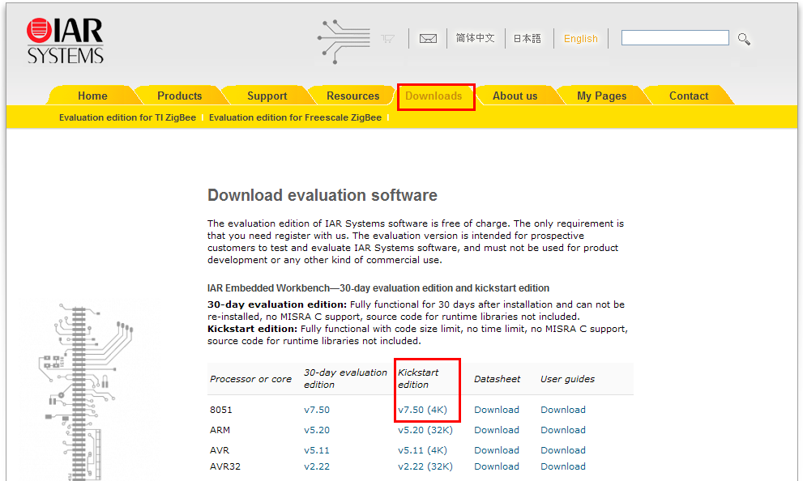This screenshot has height=481, width=803.
Task: Click the 'Kickstart edition' column header
Action: [418, 379]
